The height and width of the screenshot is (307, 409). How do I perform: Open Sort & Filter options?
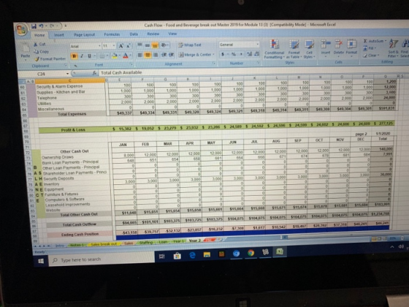393,48
